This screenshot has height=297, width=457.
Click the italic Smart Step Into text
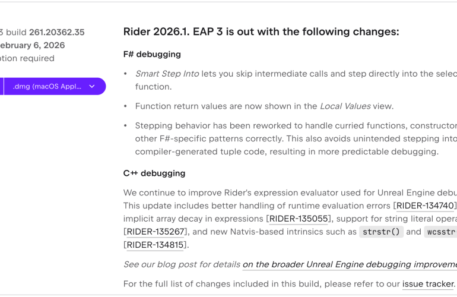coord(167,74)
